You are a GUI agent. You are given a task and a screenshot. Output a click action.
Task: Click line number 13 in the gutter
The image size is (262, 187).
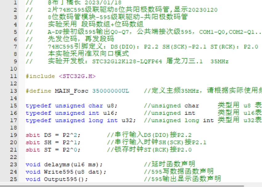[x=14, y=91]
